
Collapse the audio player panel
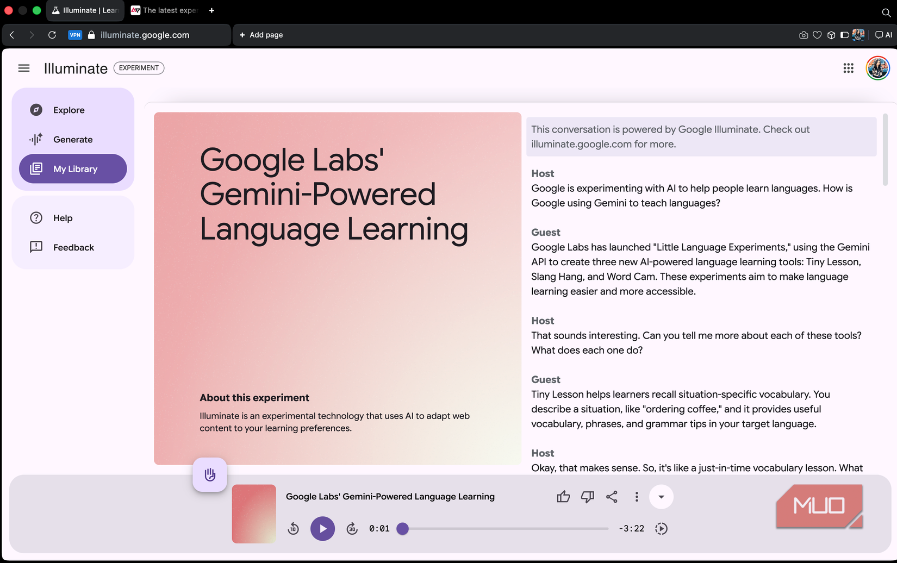661,496
